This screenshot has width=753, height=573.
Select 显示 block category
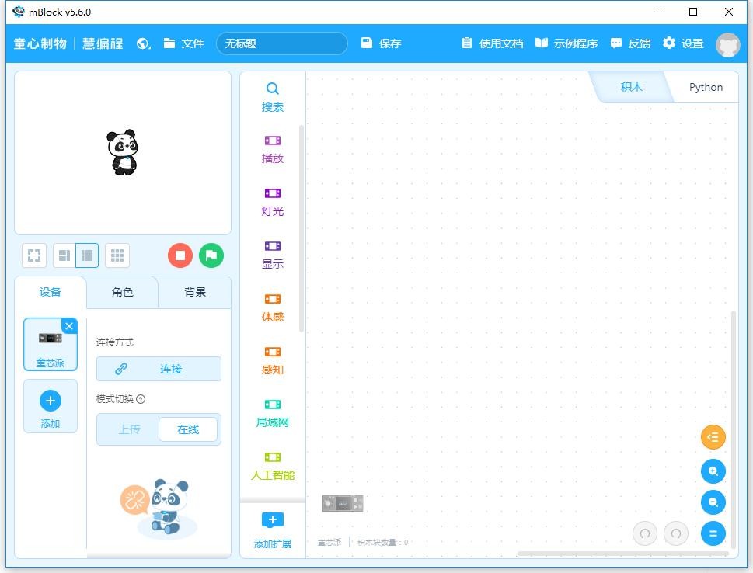(272, 255)
